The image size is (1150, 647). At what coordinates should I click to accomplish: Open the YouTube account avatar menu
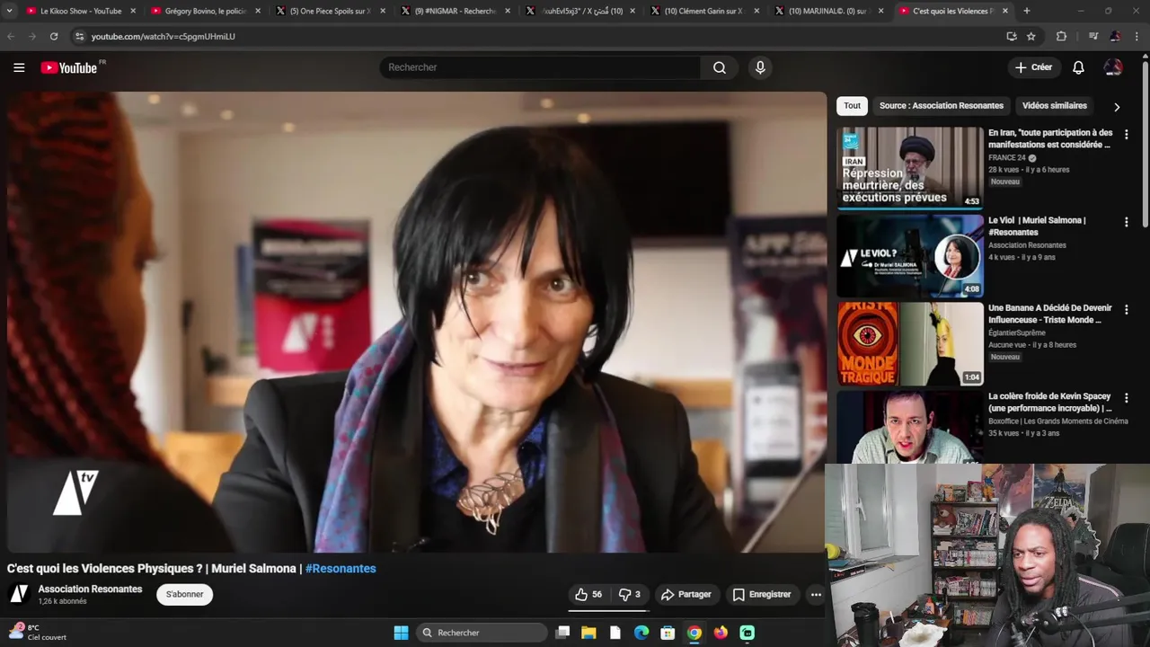point(1113,67)
